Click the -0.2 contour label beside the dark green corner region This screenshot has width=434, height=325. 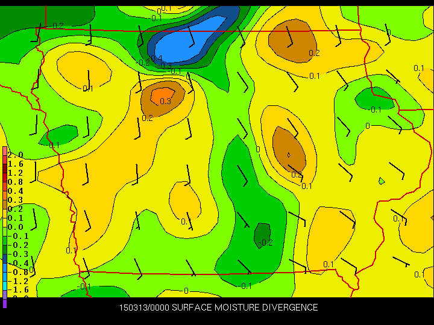click(x=57, y=26)
